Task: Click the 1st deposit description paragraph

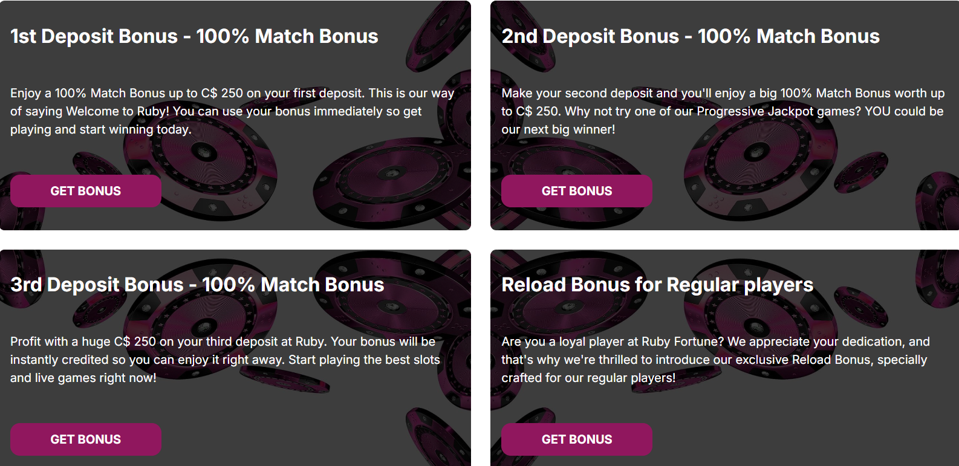Action: [232, 111]
